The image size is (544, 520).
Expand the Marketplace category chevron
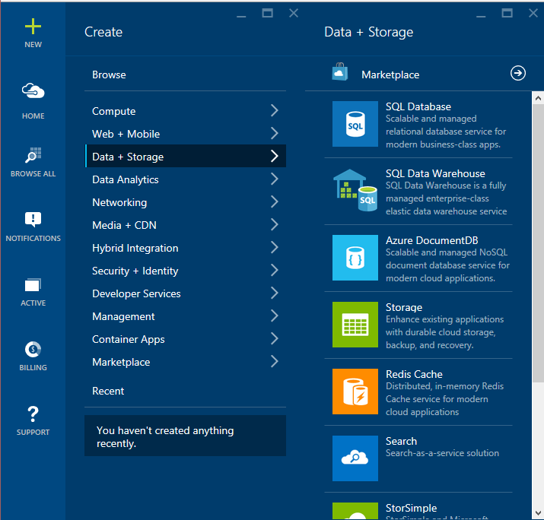pyautogui.click(x=274, y=362)
